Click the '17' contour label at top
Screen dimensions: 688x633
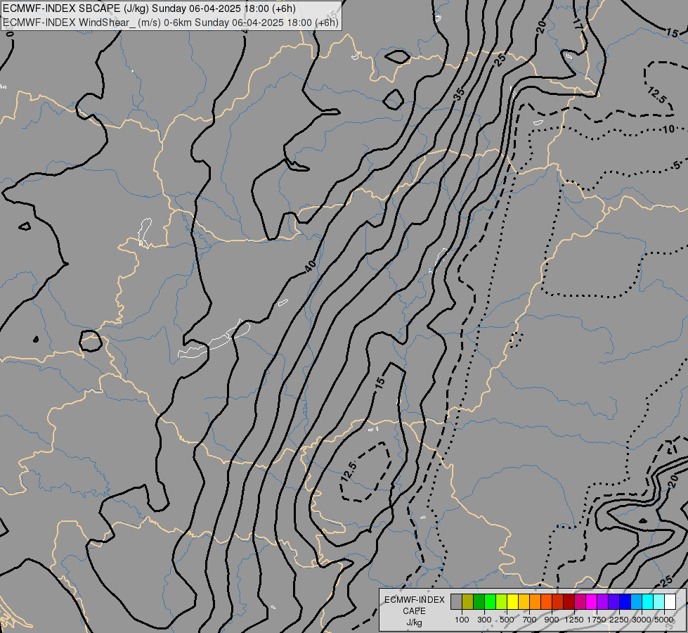tap(578, 25)
